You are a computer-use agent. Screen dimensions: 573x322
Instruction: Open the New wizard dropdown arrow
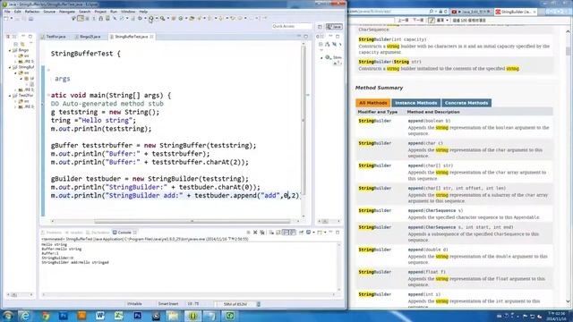click(x=12, y=18)
